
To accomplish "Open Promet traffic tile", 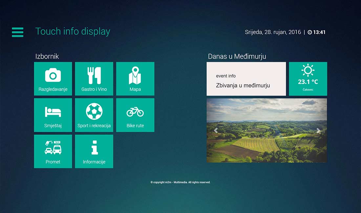I will [53, 151].
